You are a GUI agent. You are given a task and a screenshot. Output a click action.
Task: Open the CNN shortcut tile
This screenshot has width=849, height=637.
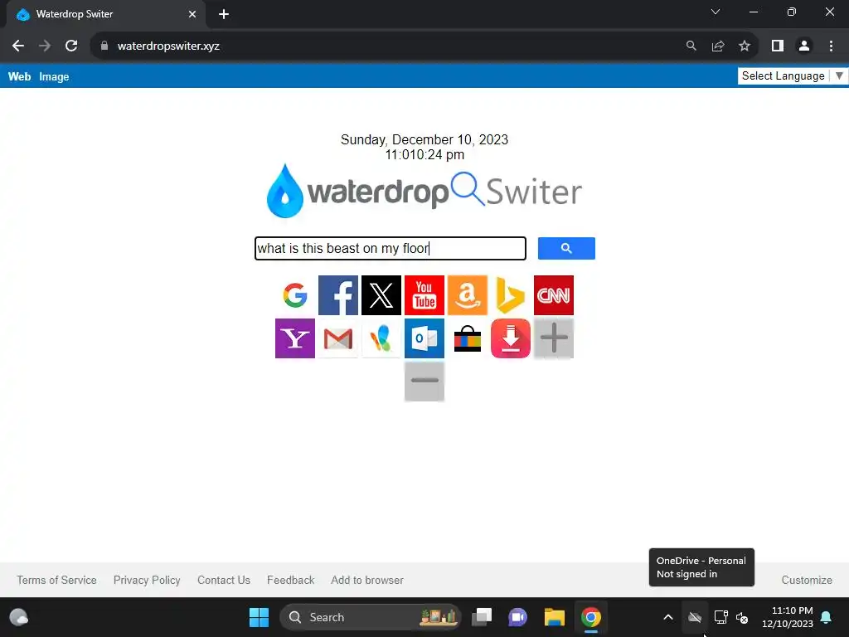(x=553, y=295)
